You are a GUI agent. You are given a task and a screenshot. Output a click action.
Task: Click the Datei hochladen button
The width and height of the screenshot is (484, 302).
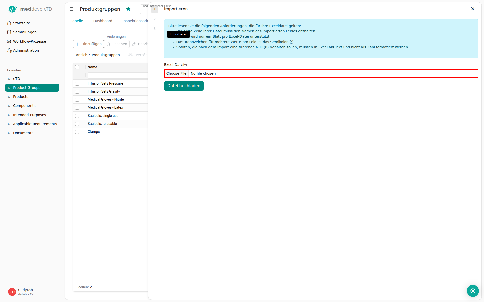pyautogui.click(x=184, y=86)
